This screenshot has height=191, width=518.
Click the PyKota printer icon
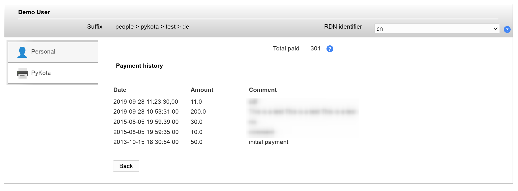[x=22, y=73]
